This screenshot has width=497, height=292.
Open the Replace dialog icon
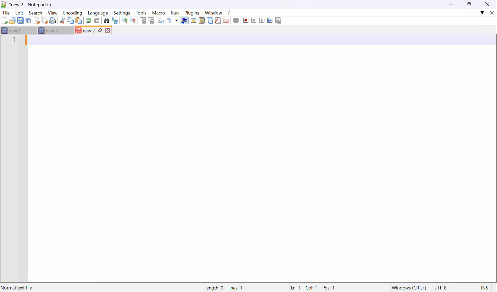click(x=115, y=21)
